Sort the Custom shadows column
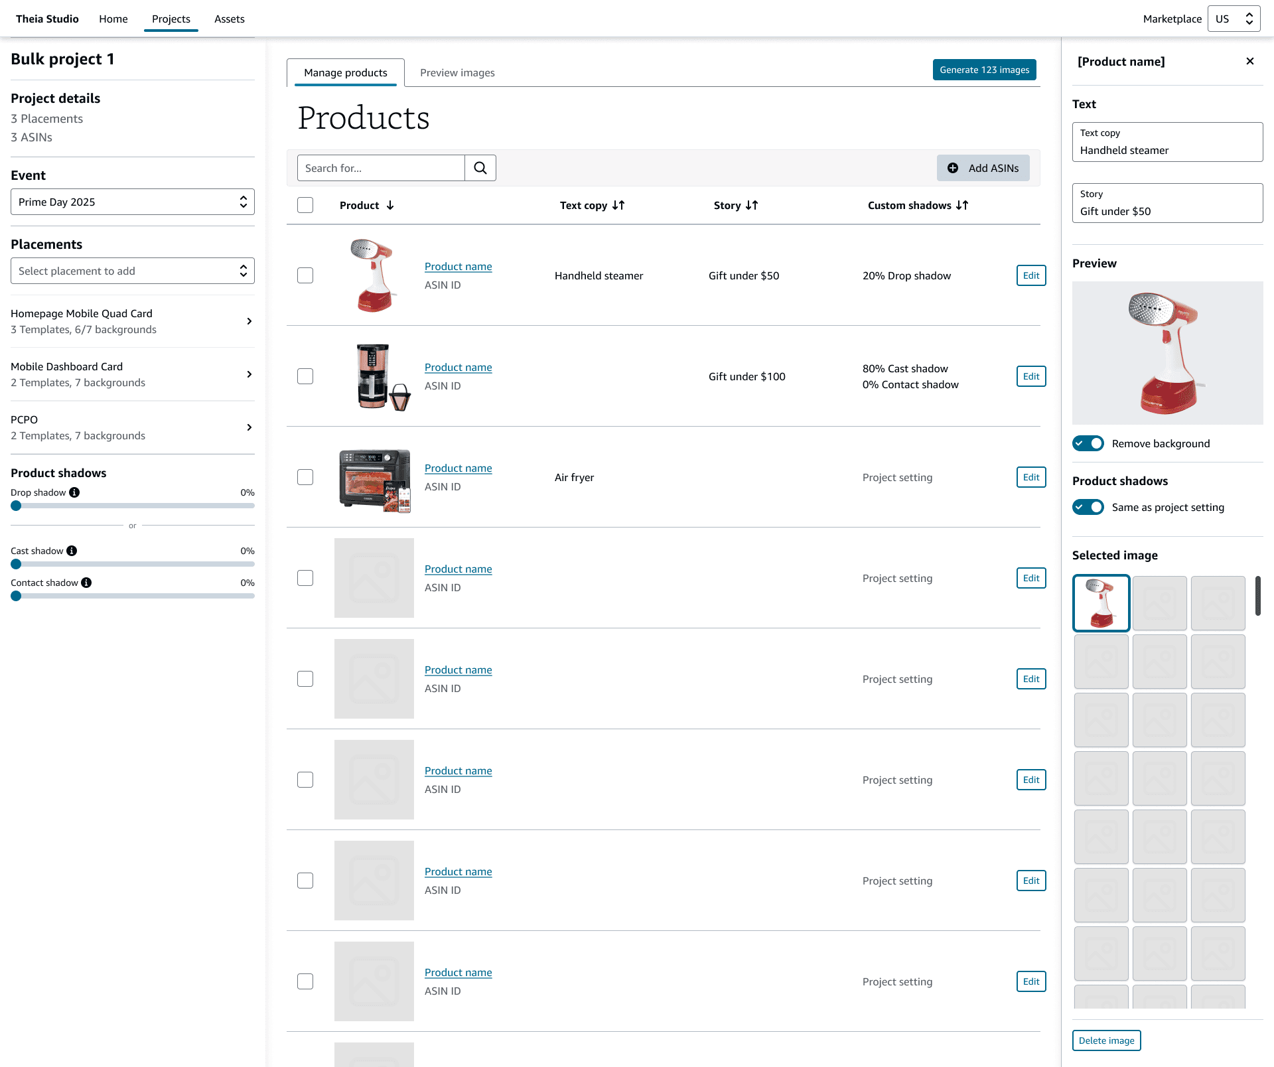This screenshot has height=1067, width=1274. (x=962, y=205)
